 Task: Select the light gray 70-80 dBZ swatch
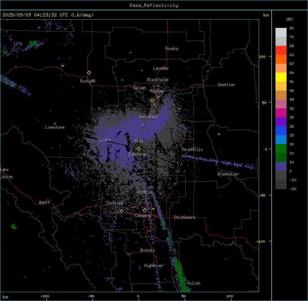click(x=281, y=33)
